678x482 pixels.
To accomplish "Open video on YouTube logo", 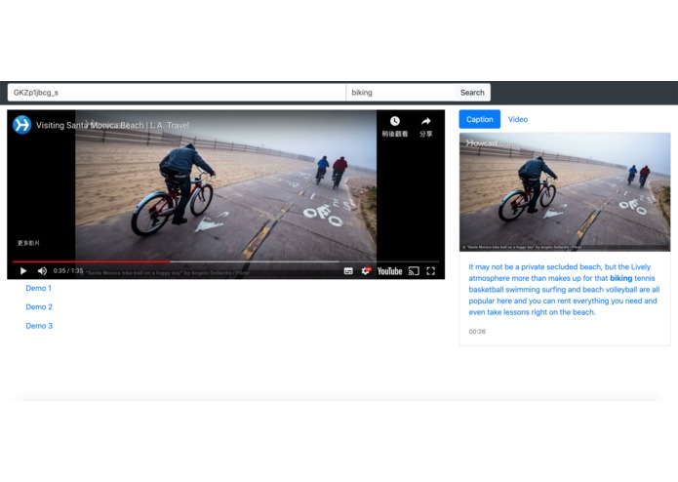I will click(x=389, y=271).
